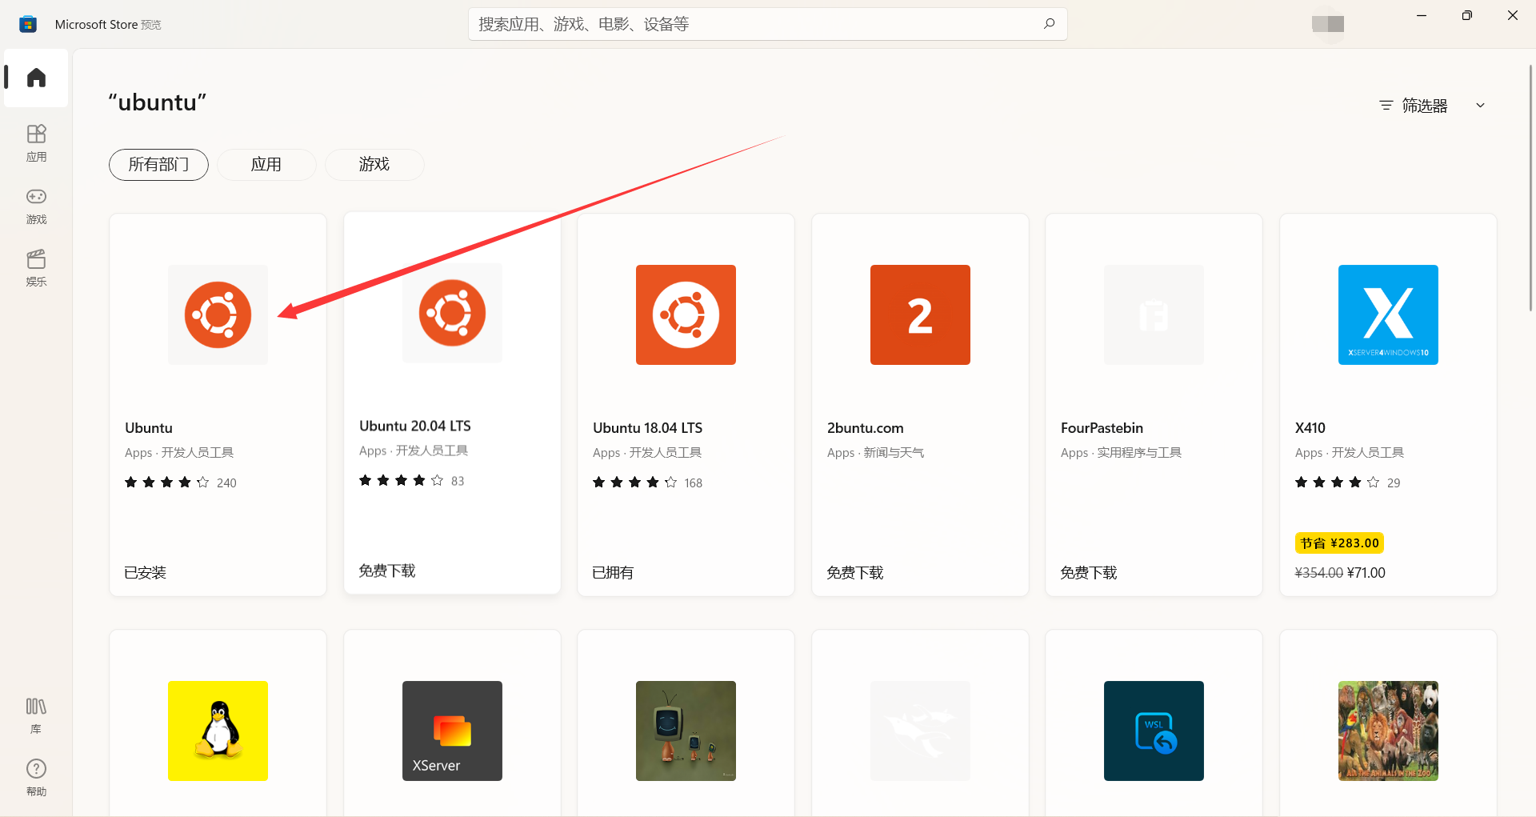1536x817 pixels.
Task: Open the zoo animals puzzle app
Action: coord(1388,731)
